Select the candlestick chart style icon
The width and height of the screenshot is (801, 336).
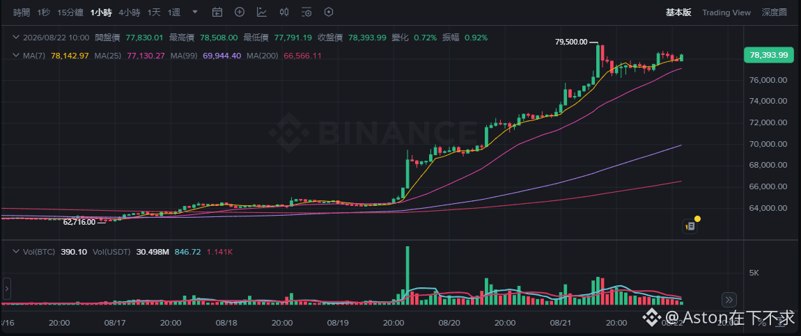285,13
